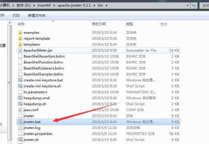Click the BeanShellAssertion.bshrc file icon
Viewport: 209px width, 144px height.
point(20,56)
